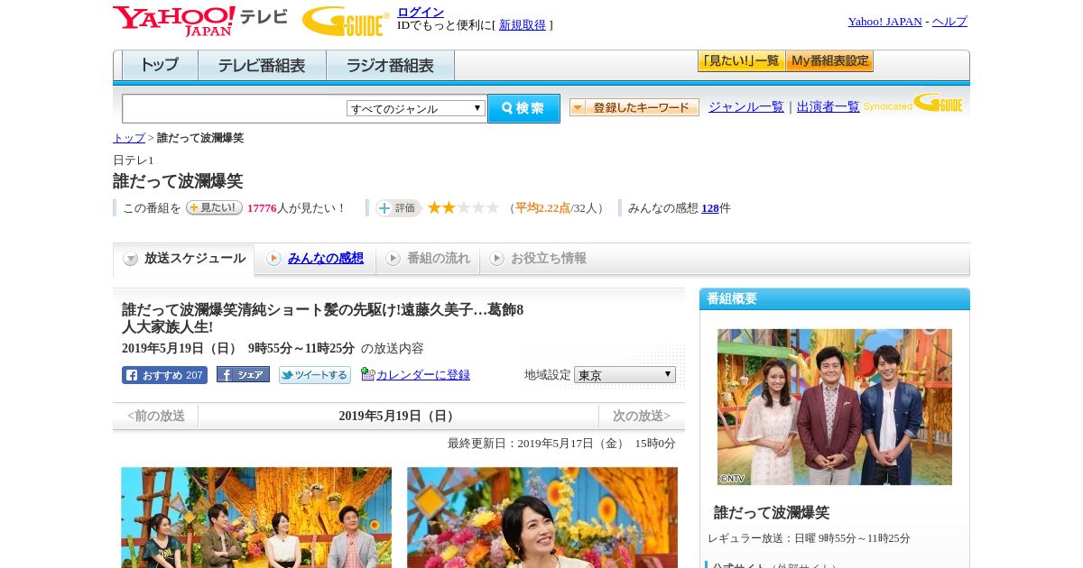Image resolution: width=1083 pixels, height=568 pixels.
Task: Click the Syndicated G-GUIDE logo near search
Action: pyautogui.click(x=913, y=103)
